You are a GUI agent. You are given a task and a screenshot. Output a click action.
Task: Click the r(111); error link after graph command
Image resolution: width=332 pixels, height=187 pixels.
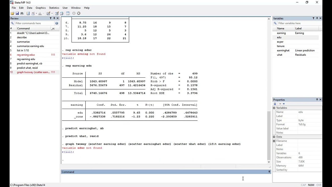click(x=68, y=152)
